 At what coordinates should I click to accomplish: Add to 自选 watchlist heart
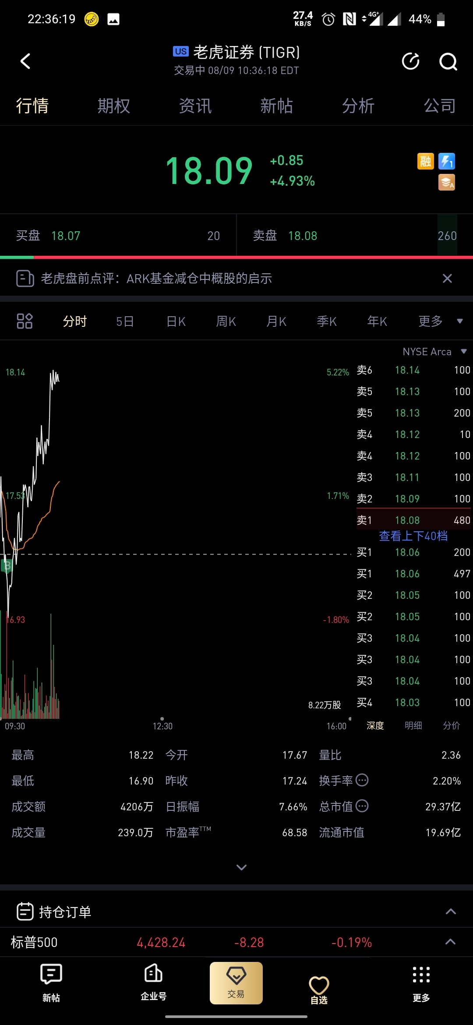point(319,990)
